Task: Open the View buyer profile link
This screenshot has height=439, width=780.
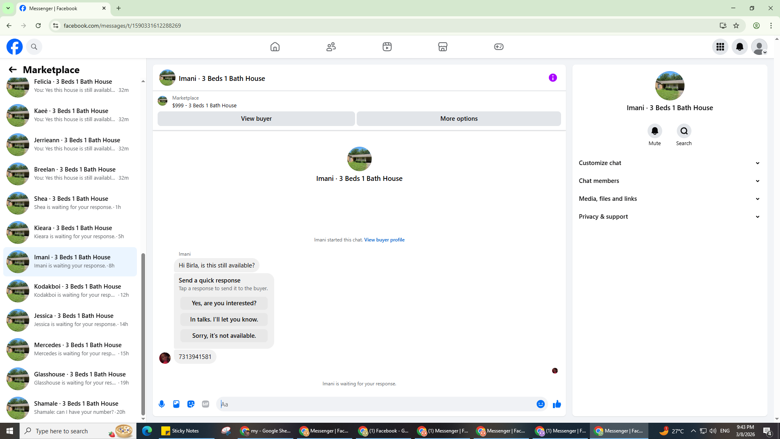Action: 384,240
